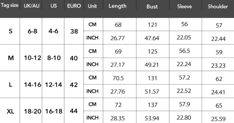Screen dimensions: 234x123
Task: Select sleeve value 56.5 cm
Action: click(x=184, y=51)
